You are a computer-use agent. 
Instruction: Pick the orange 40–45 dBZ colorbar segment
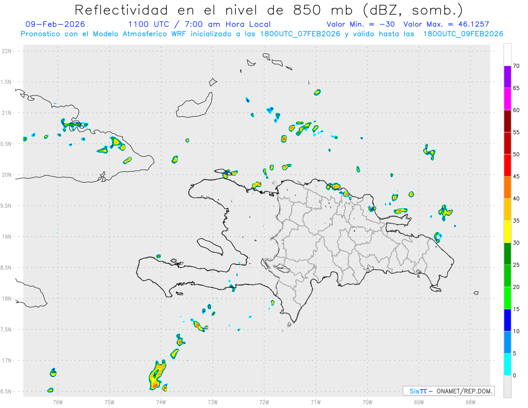tap(507, 187)
